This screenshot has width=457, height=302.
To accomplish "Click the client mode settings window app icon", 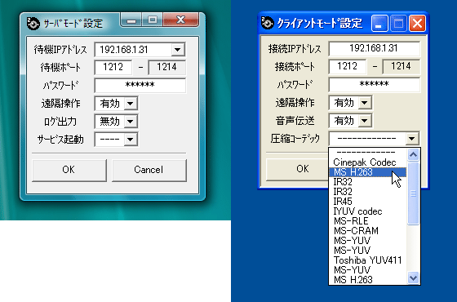I will pyautogui.click(x=268, y=23).
